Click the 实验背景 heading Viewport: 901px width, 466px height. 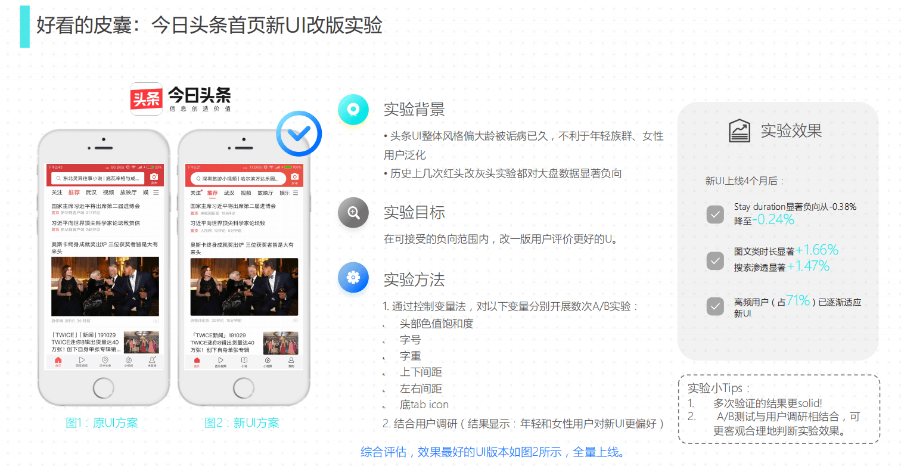(414, 110)
